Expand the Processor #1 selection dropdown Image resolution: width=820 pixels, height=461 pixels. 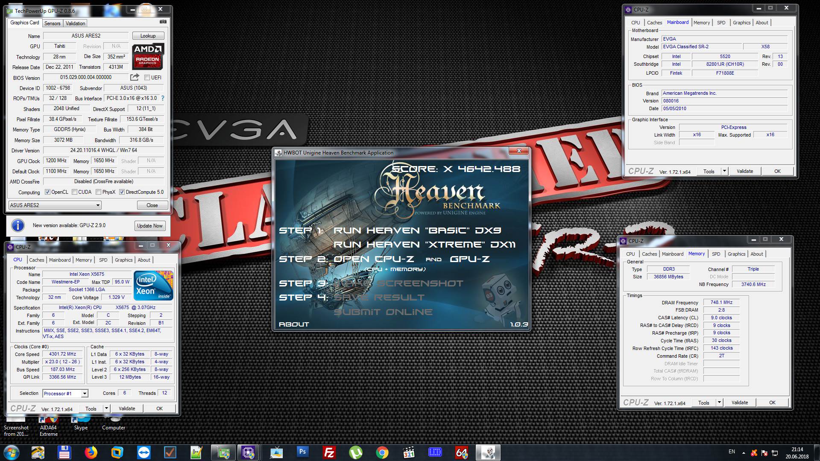84,394
